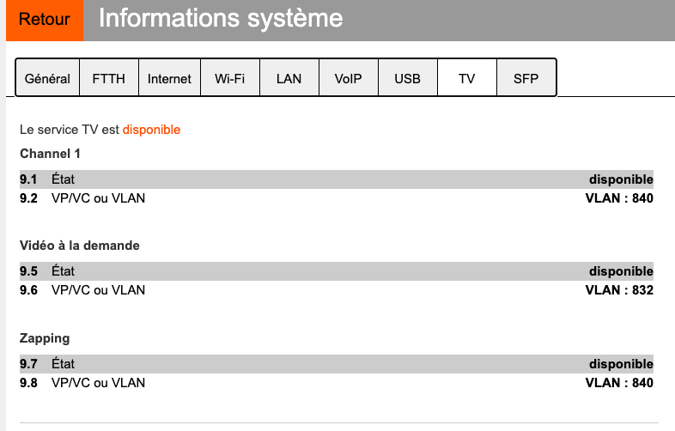
Task: Select the USB tab
Action: click(407, 78)
